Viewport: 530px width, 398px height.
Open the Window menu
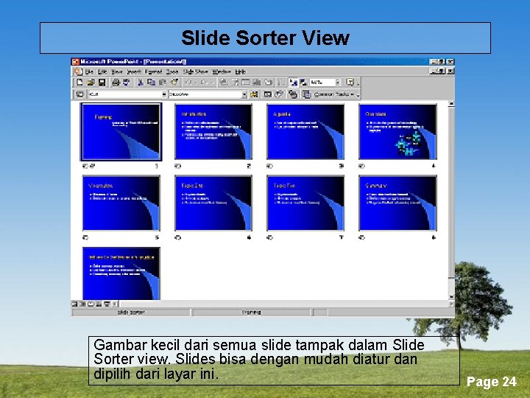pyautogui.click(x=222, y=71)
